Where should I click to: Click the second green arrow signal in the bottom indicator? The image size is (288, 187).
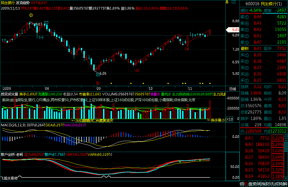click(x=200, y=160)
